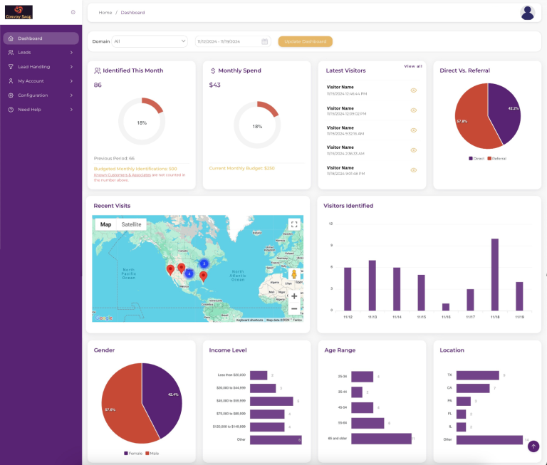
Task: Open the Domain dropdown
Action: 150,41
